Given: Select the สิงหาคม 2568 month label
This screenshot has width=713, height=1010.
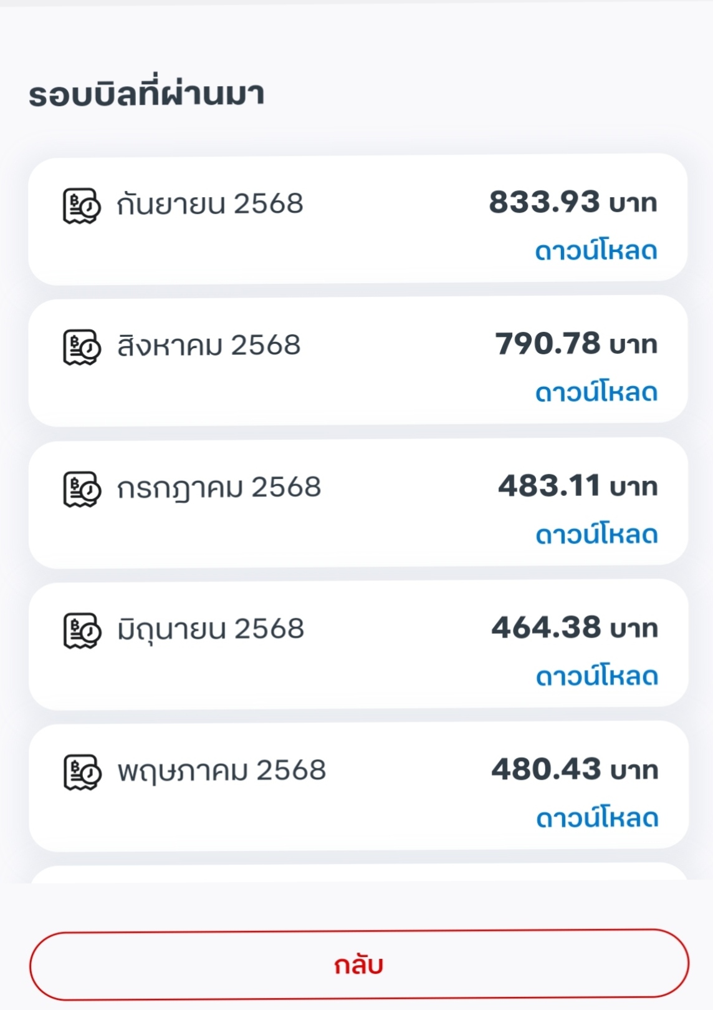Looking at the screenshot, I should coord(209,346).
